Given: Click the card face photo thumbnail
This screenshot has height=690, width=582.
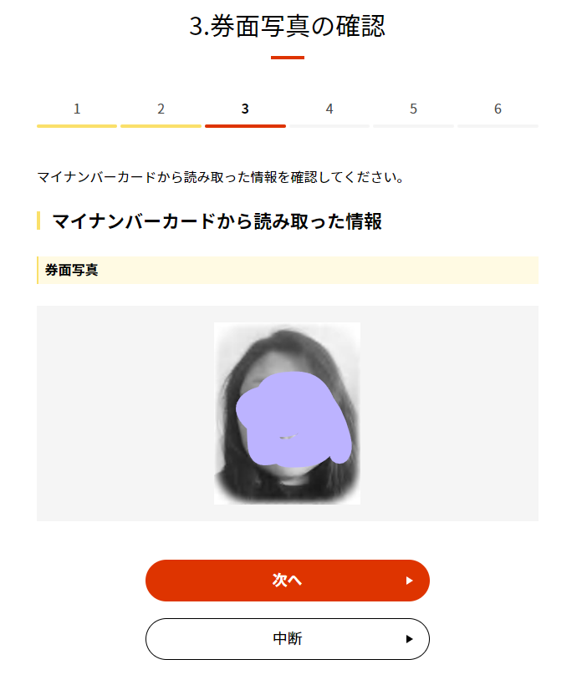Looking at the screenshot, I should click(288, 413).
